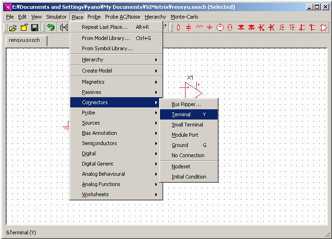Viewport: 332px width, 239px height.
Task: Select Small Terminal
Action: pos(189,125)
